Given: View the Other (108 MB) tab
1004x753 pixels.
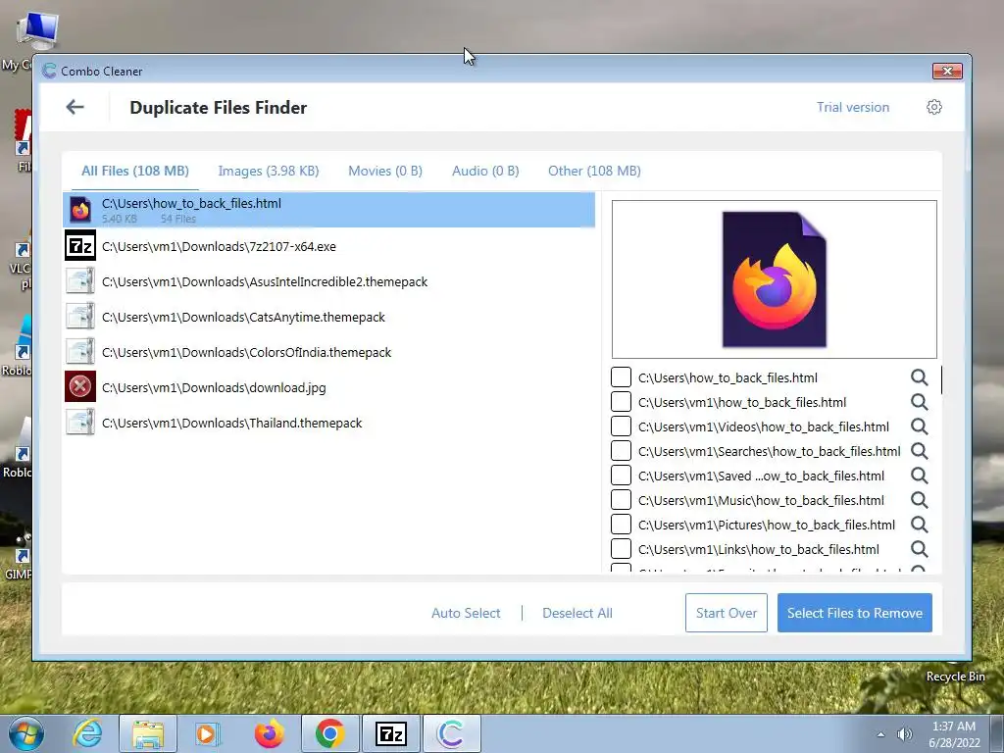Looking at the screenshot, I should coord(594,171).
